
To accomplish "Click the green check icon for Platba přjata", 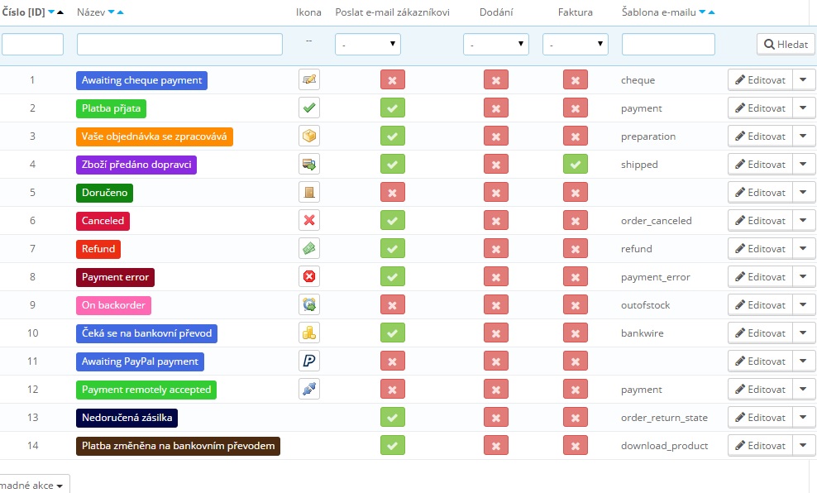I will click(309, 108).
